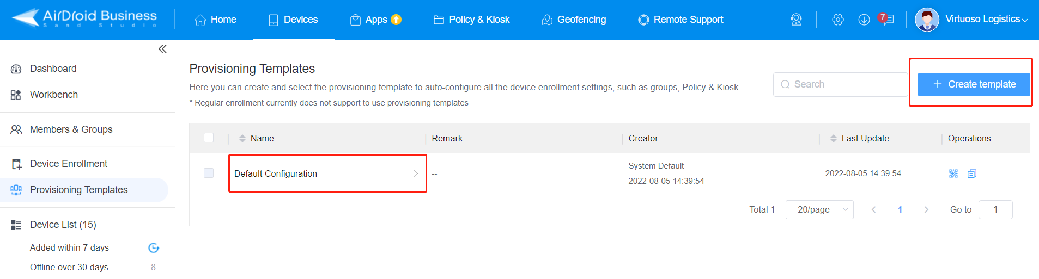The height and width of the screenshot is (279, 1039).
Task: Switch to the Devices tab
Action: [293, 20]
